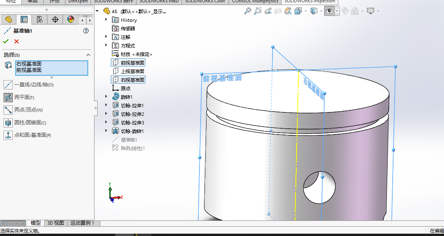
Task: Click the View Settings monitor icon
Action: point(371,11)
